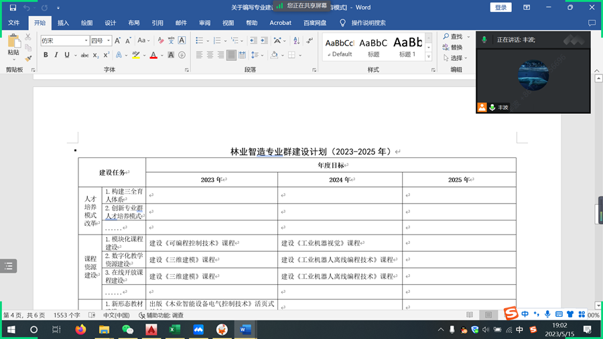This screenshot has width=603, height=339.
Task: Toggle Italic formatting
Action: (56, 55)
